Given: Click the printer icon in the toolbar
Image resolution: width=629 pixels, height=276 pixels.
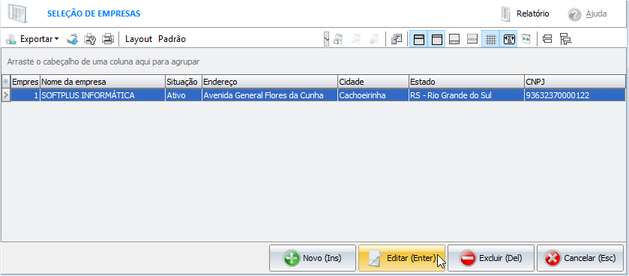Looking at the screenshot, I should [x=108, y=39].
